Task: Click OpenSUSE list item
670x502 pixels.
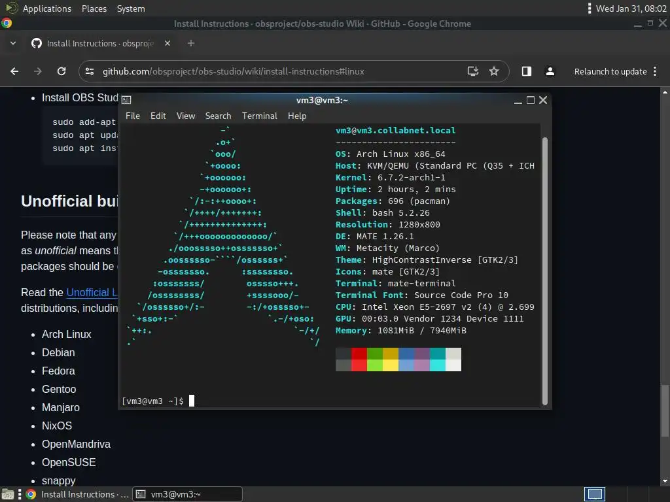Action: point(69,462)
